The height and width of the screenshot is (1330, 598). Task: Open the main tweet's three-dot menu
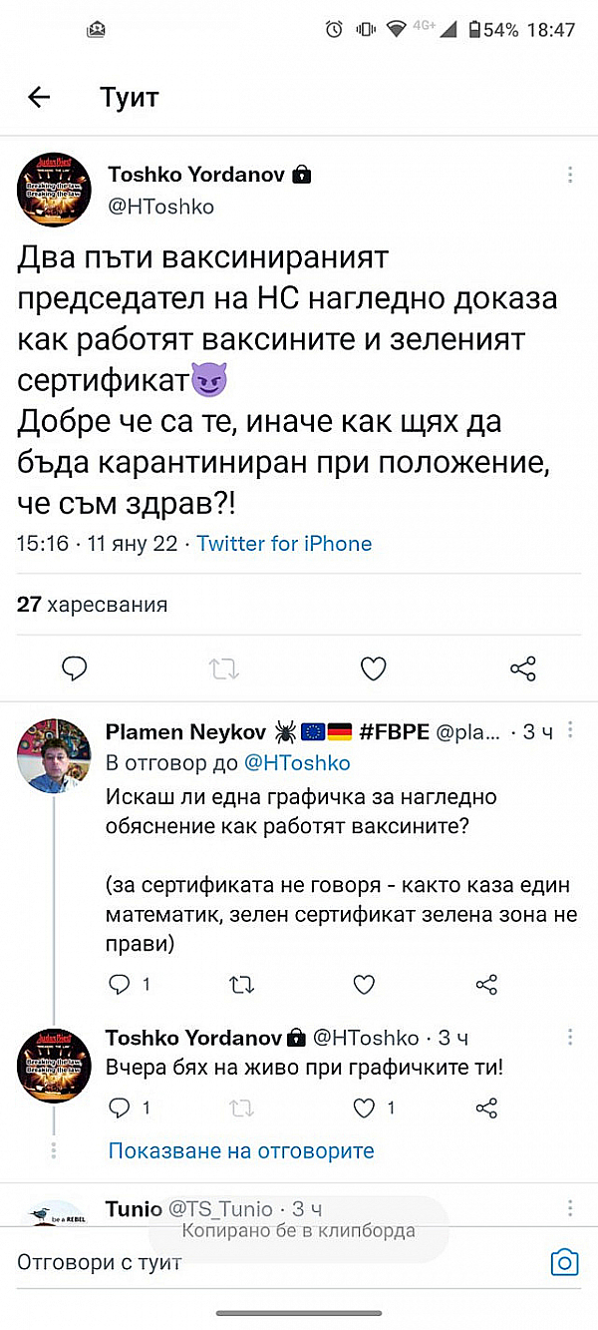[x=570, y=176]
